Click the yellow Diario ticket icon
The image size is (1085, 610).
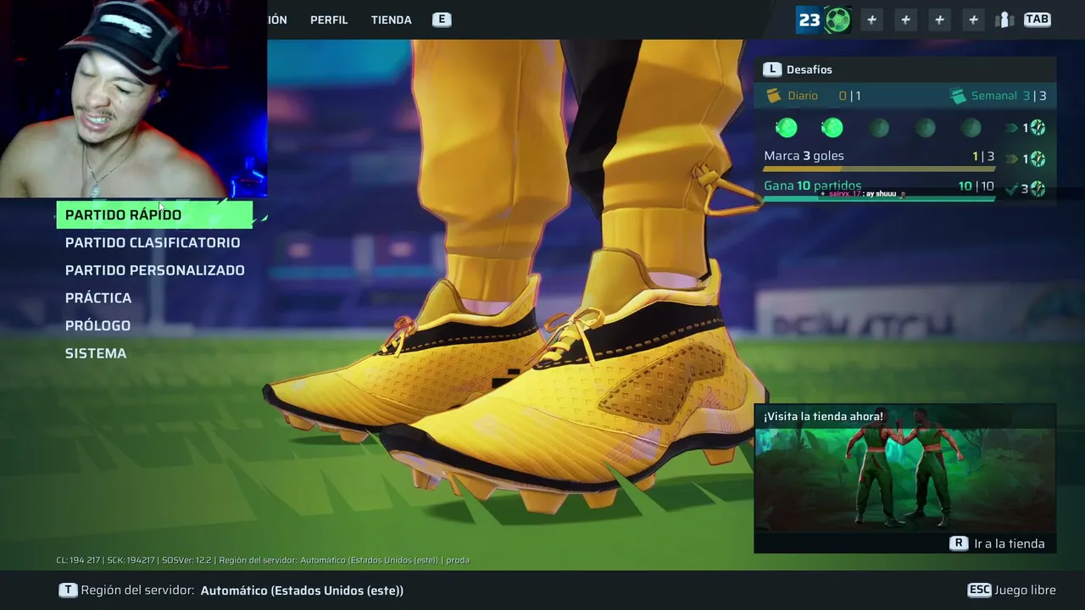pos(774,96)
